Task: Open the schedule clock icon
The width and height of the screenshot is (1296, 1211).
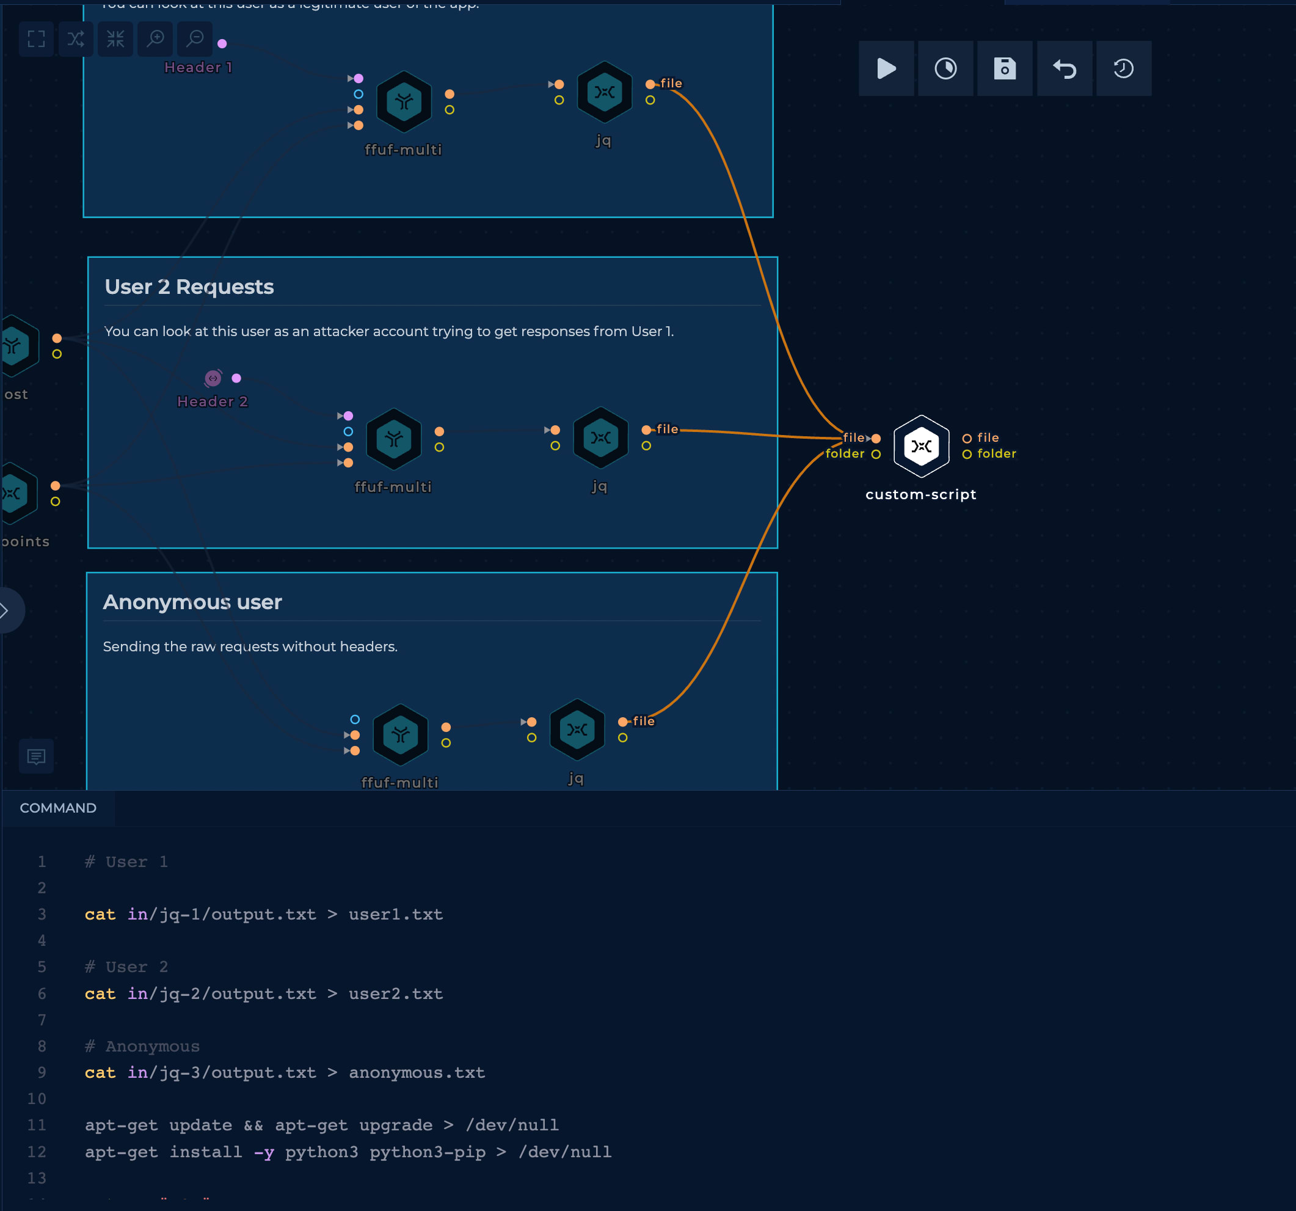Action: (x=945, y=68)
